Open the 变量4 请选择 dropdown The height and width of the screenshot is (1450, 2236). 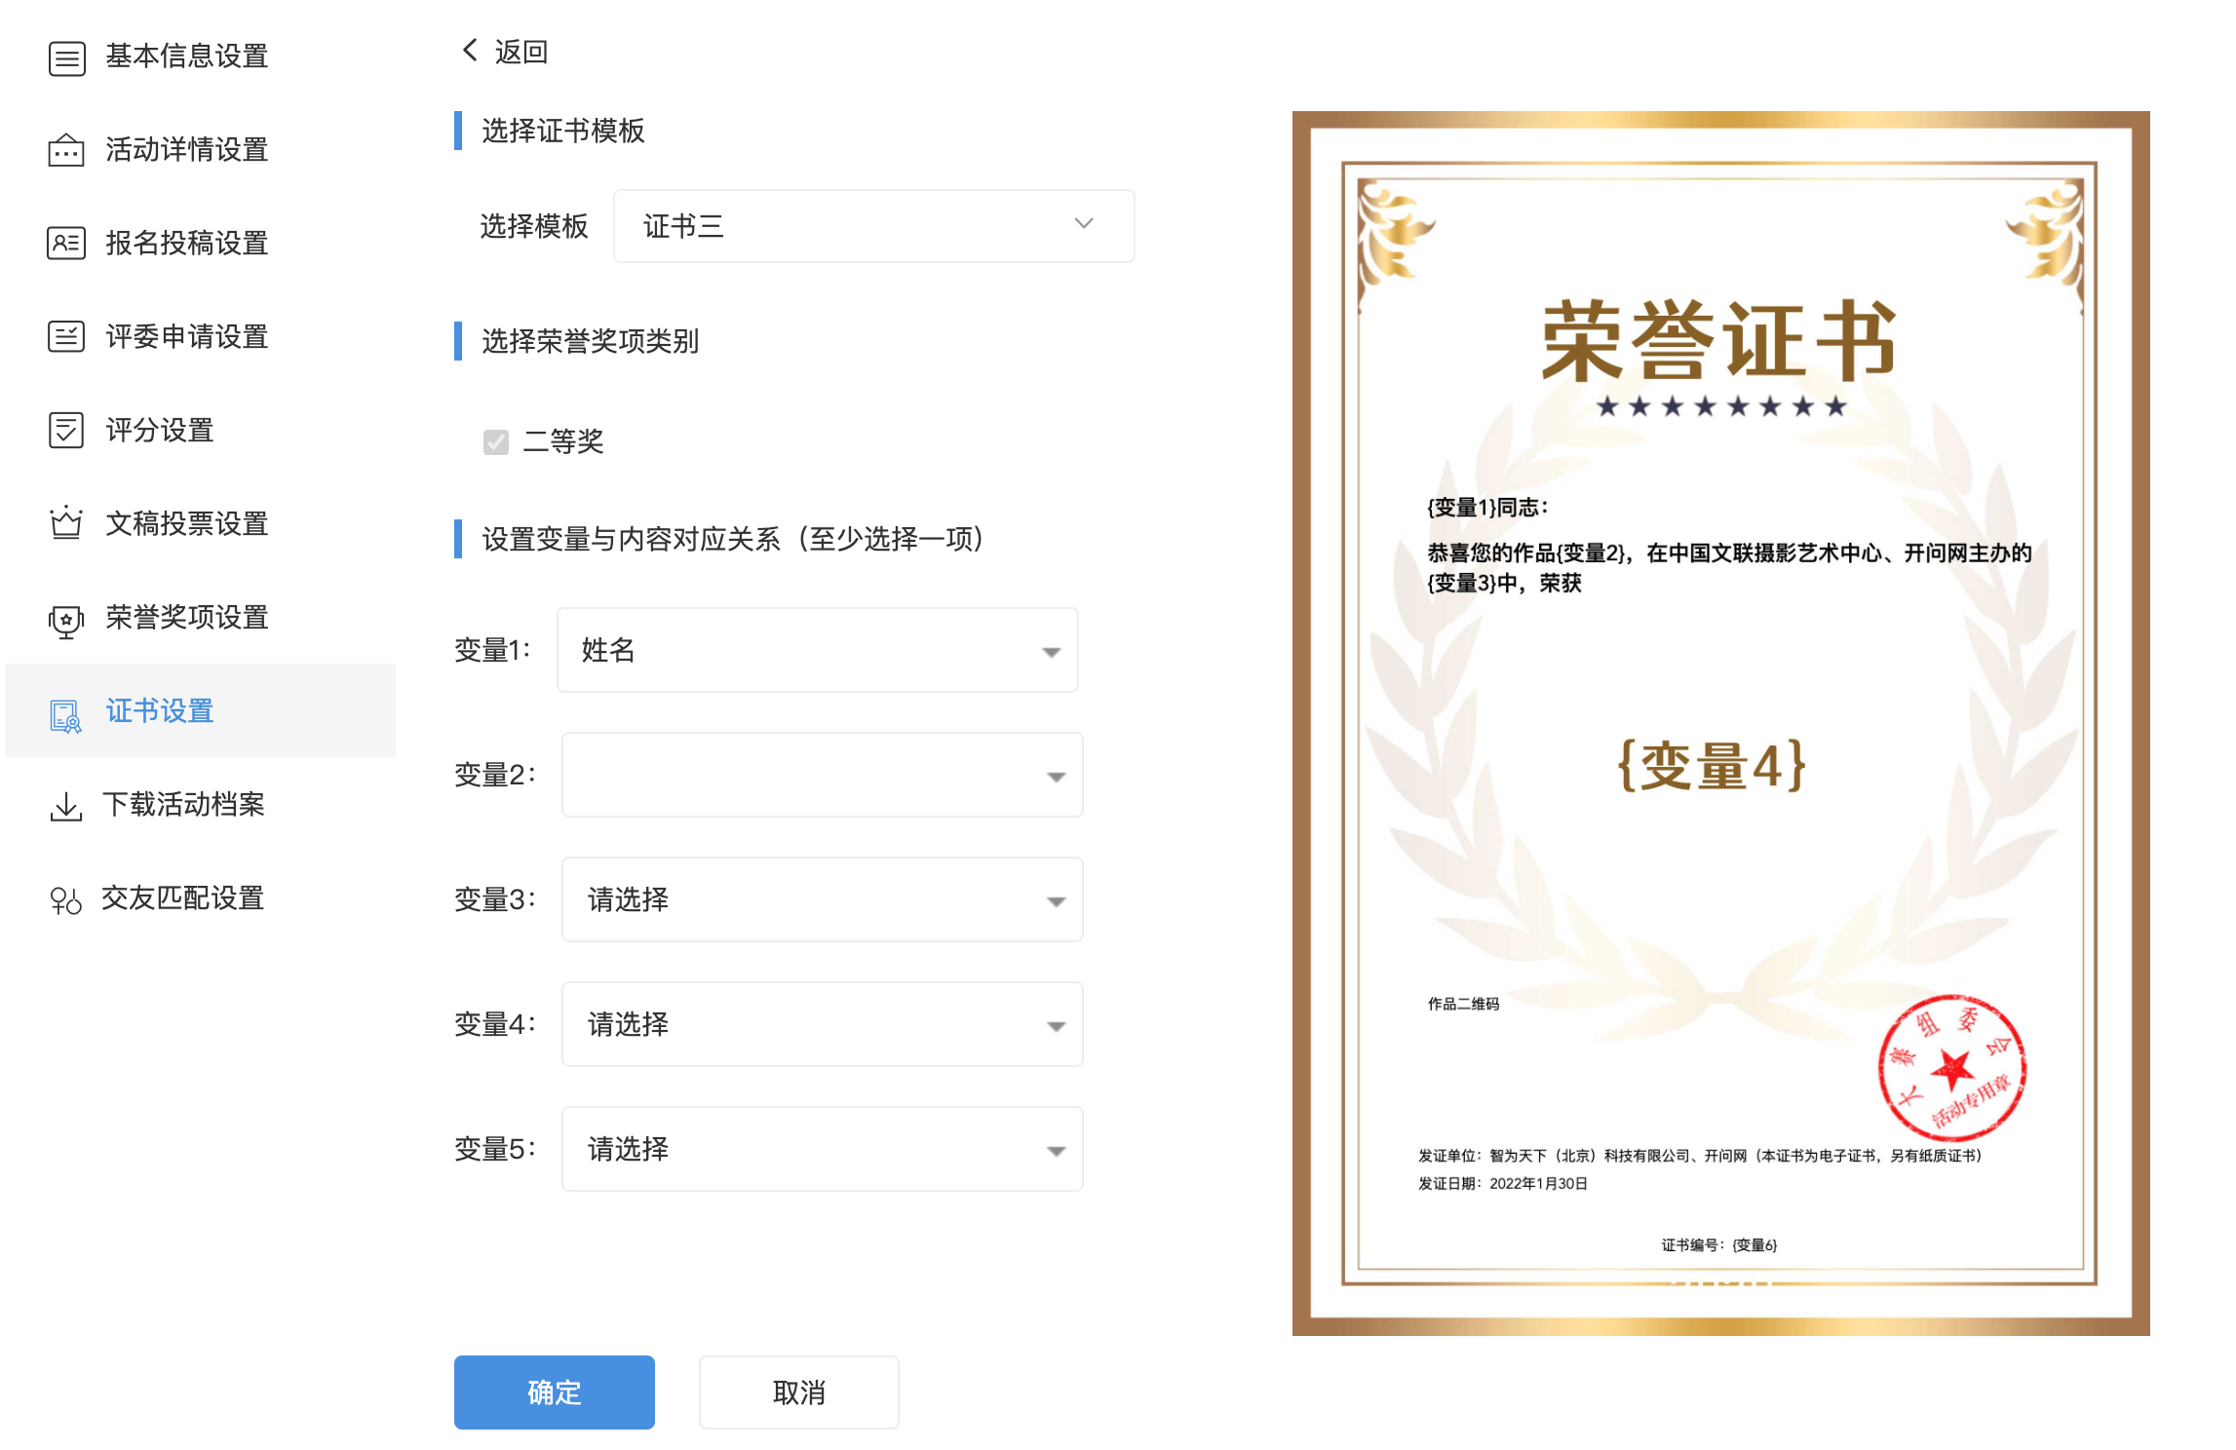[822, 1024]
